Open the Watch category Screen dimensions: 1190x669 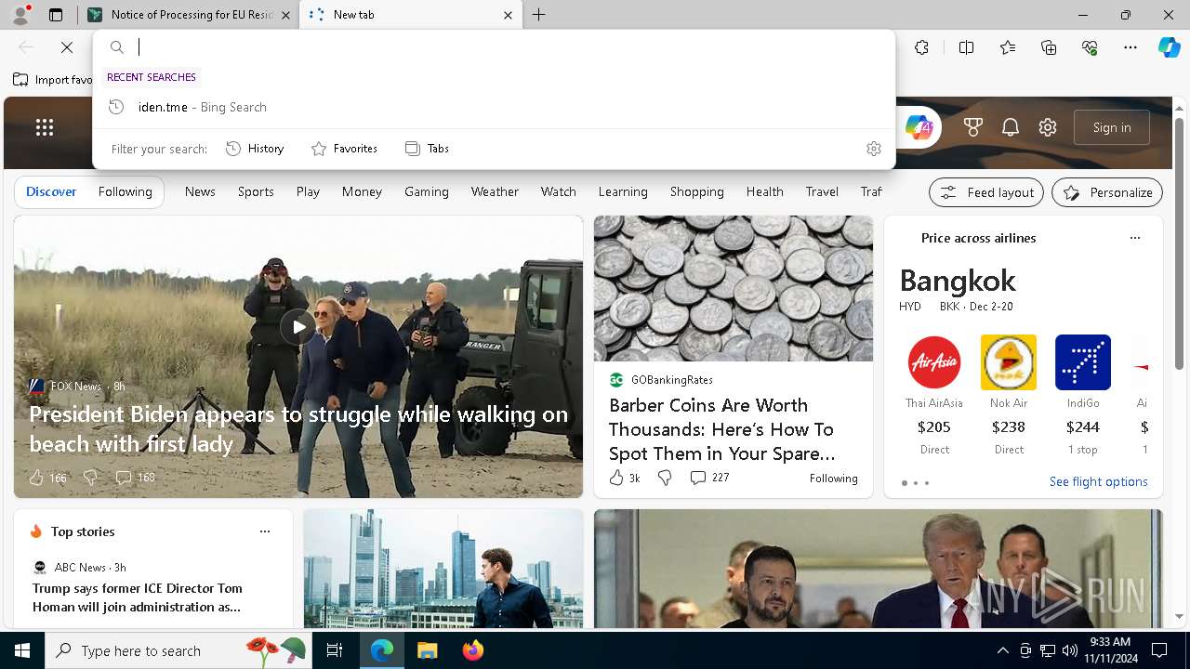tap(559, 191)
